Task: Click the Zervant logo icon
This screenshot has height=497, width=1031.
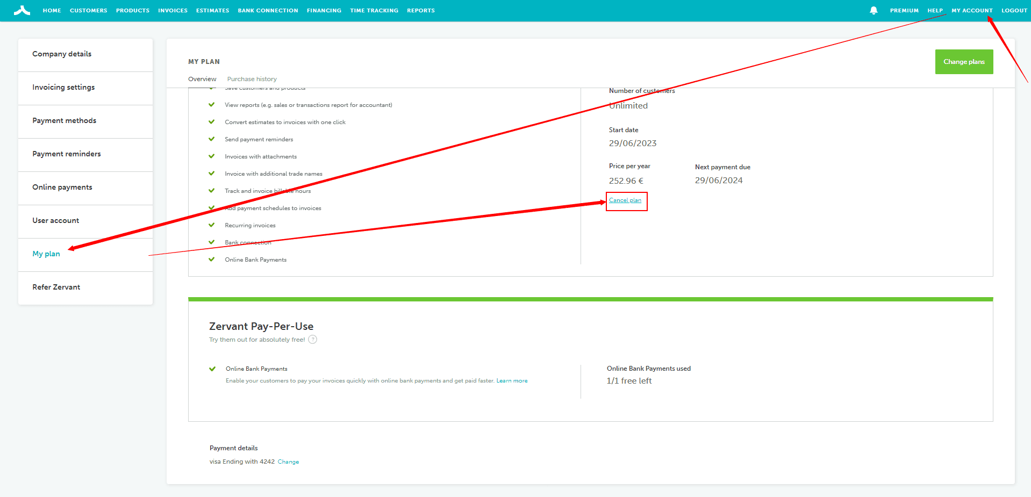Action: (22, 10)
